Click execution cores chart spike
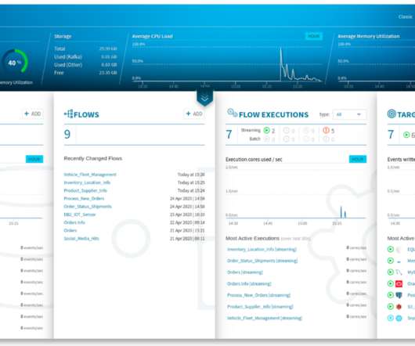415x346 pixels. point(341,212)
